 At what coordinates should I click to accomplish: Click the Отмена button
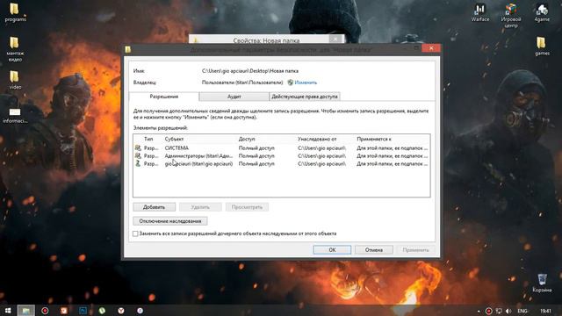tap(374, 249)
